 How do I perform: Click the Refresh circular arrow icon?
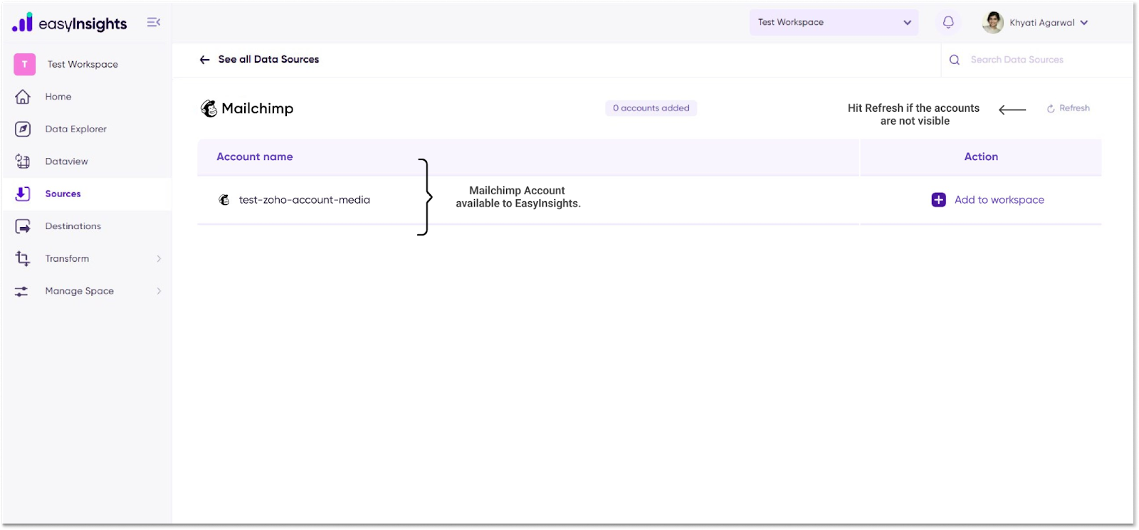1051,109
